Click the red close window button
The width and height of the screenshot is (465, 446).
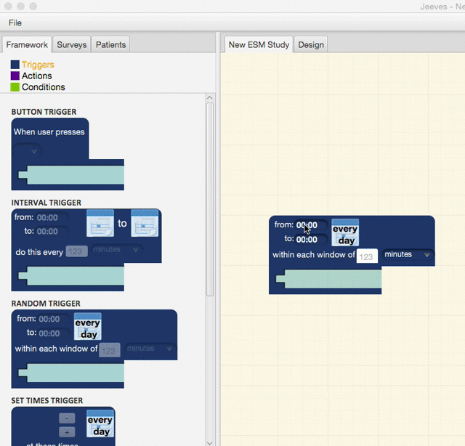(8, 7)
